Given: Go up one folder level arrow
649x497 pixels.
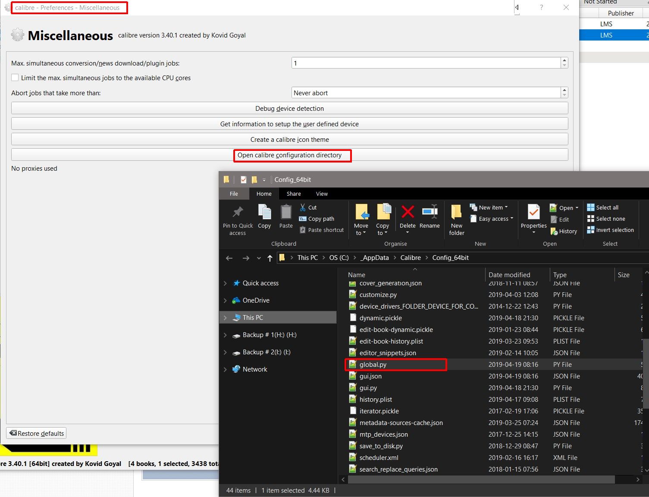Looking at the screenshot, I should tap(270, 258).
